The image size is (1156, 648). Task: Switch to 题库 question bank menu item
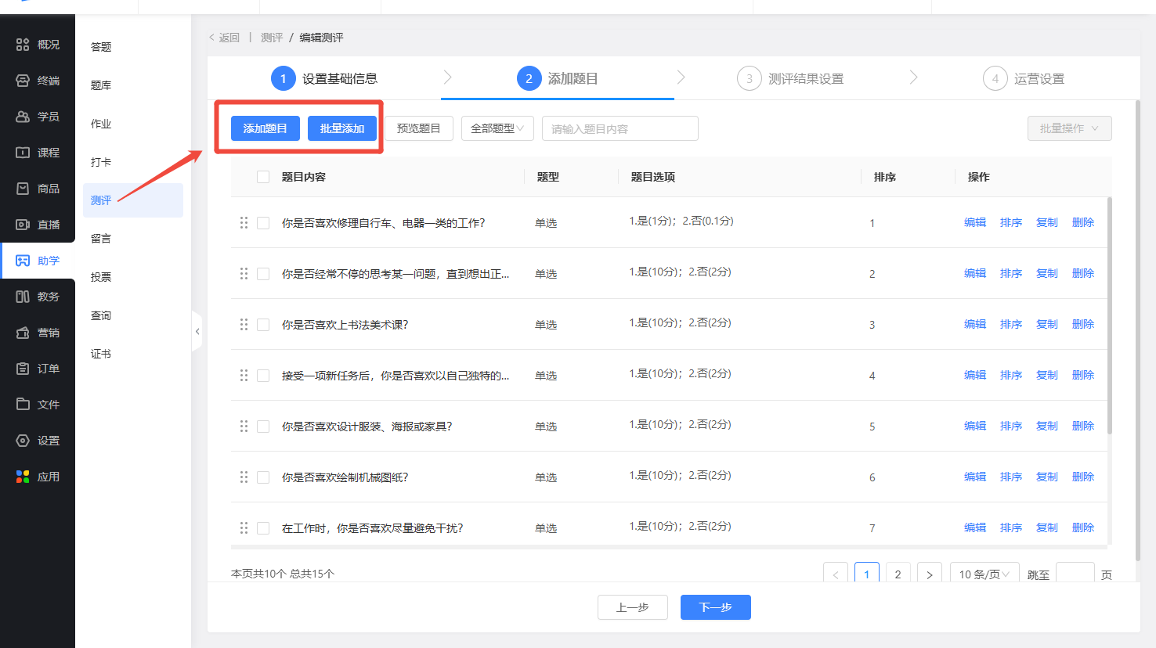point(101,85)
